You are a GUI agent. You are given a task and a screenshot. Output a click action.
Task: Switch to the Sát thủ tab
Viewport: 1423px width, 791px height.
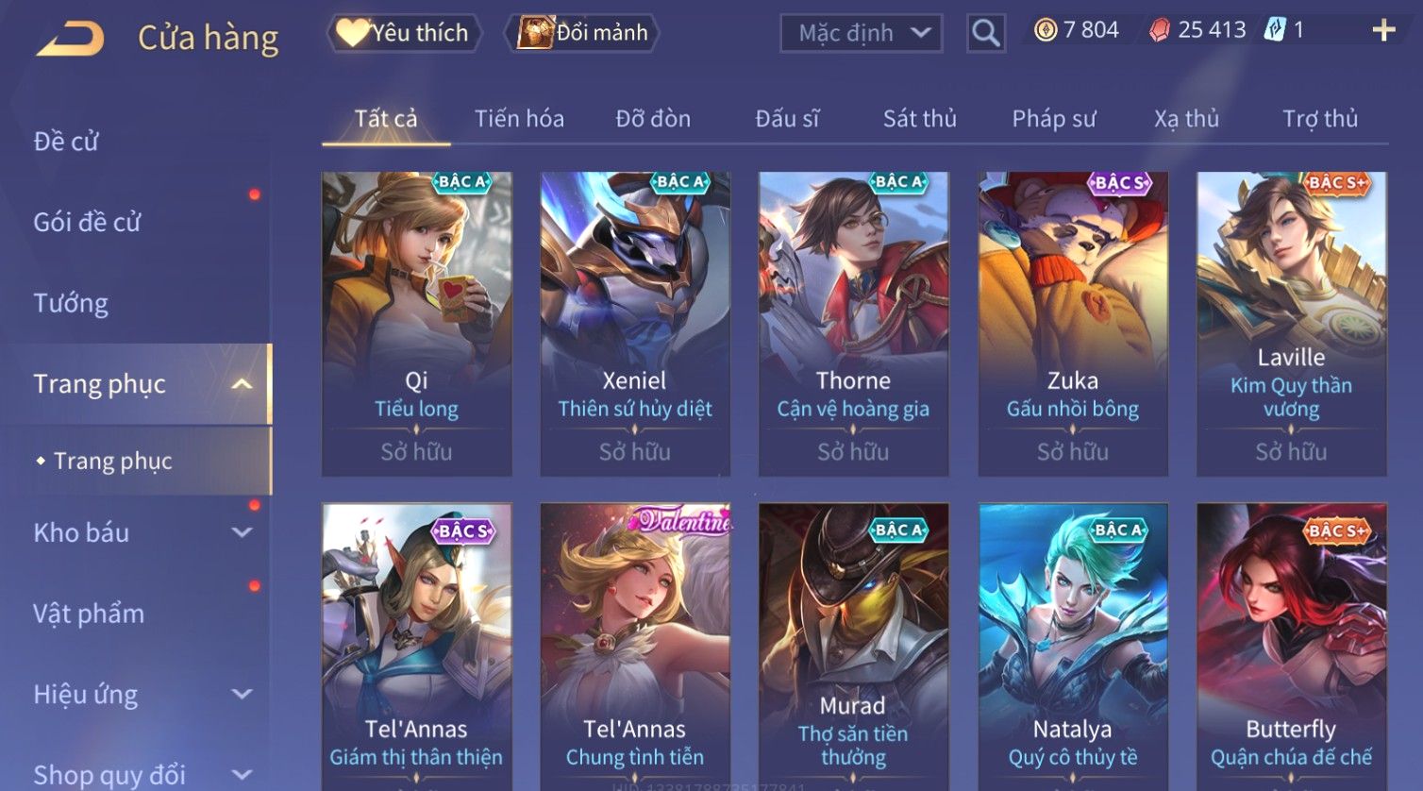tap(919, 119)
